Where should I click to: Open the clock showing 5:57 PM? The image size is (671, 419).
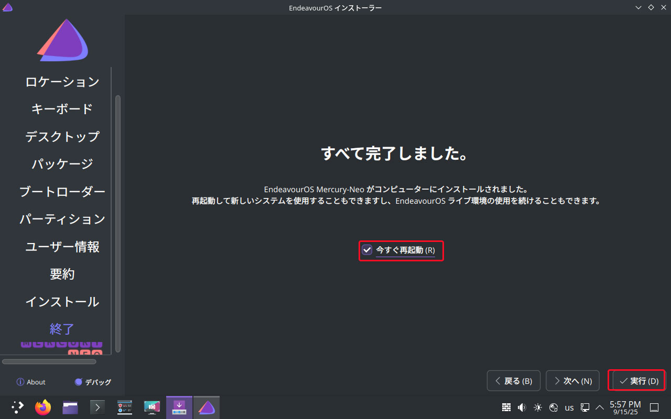coord(625,407)
